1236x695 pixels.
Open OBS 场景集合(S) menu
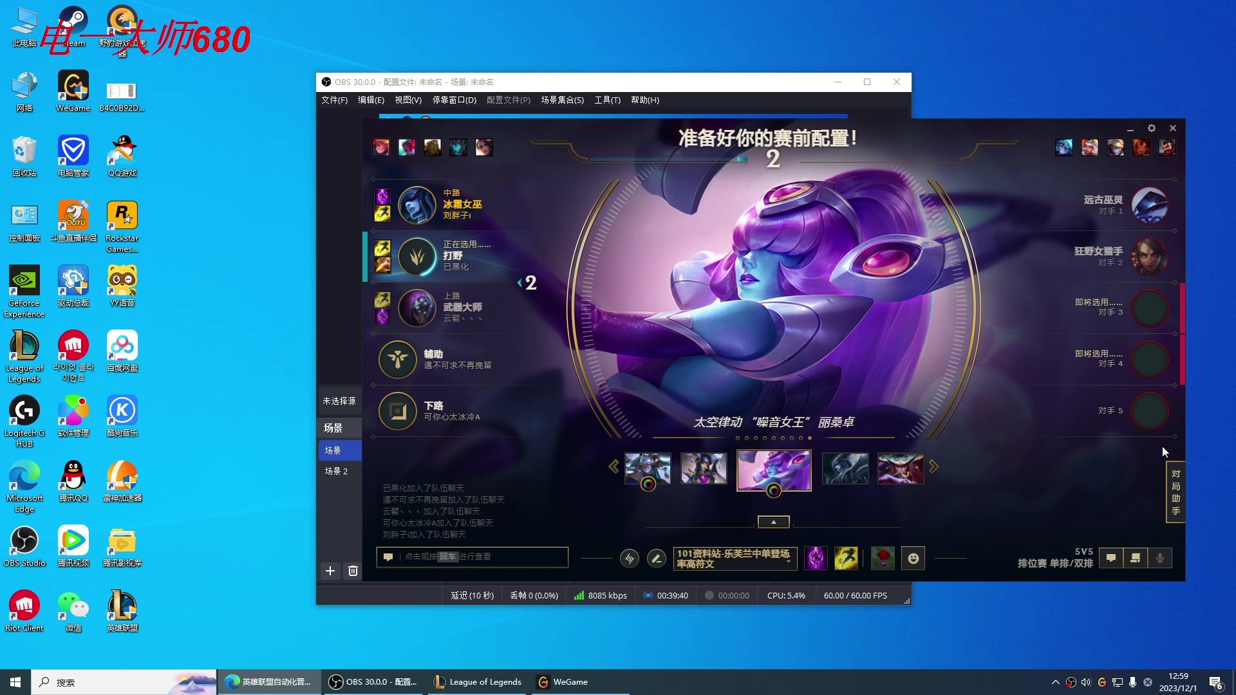click(x=562, y=100)
